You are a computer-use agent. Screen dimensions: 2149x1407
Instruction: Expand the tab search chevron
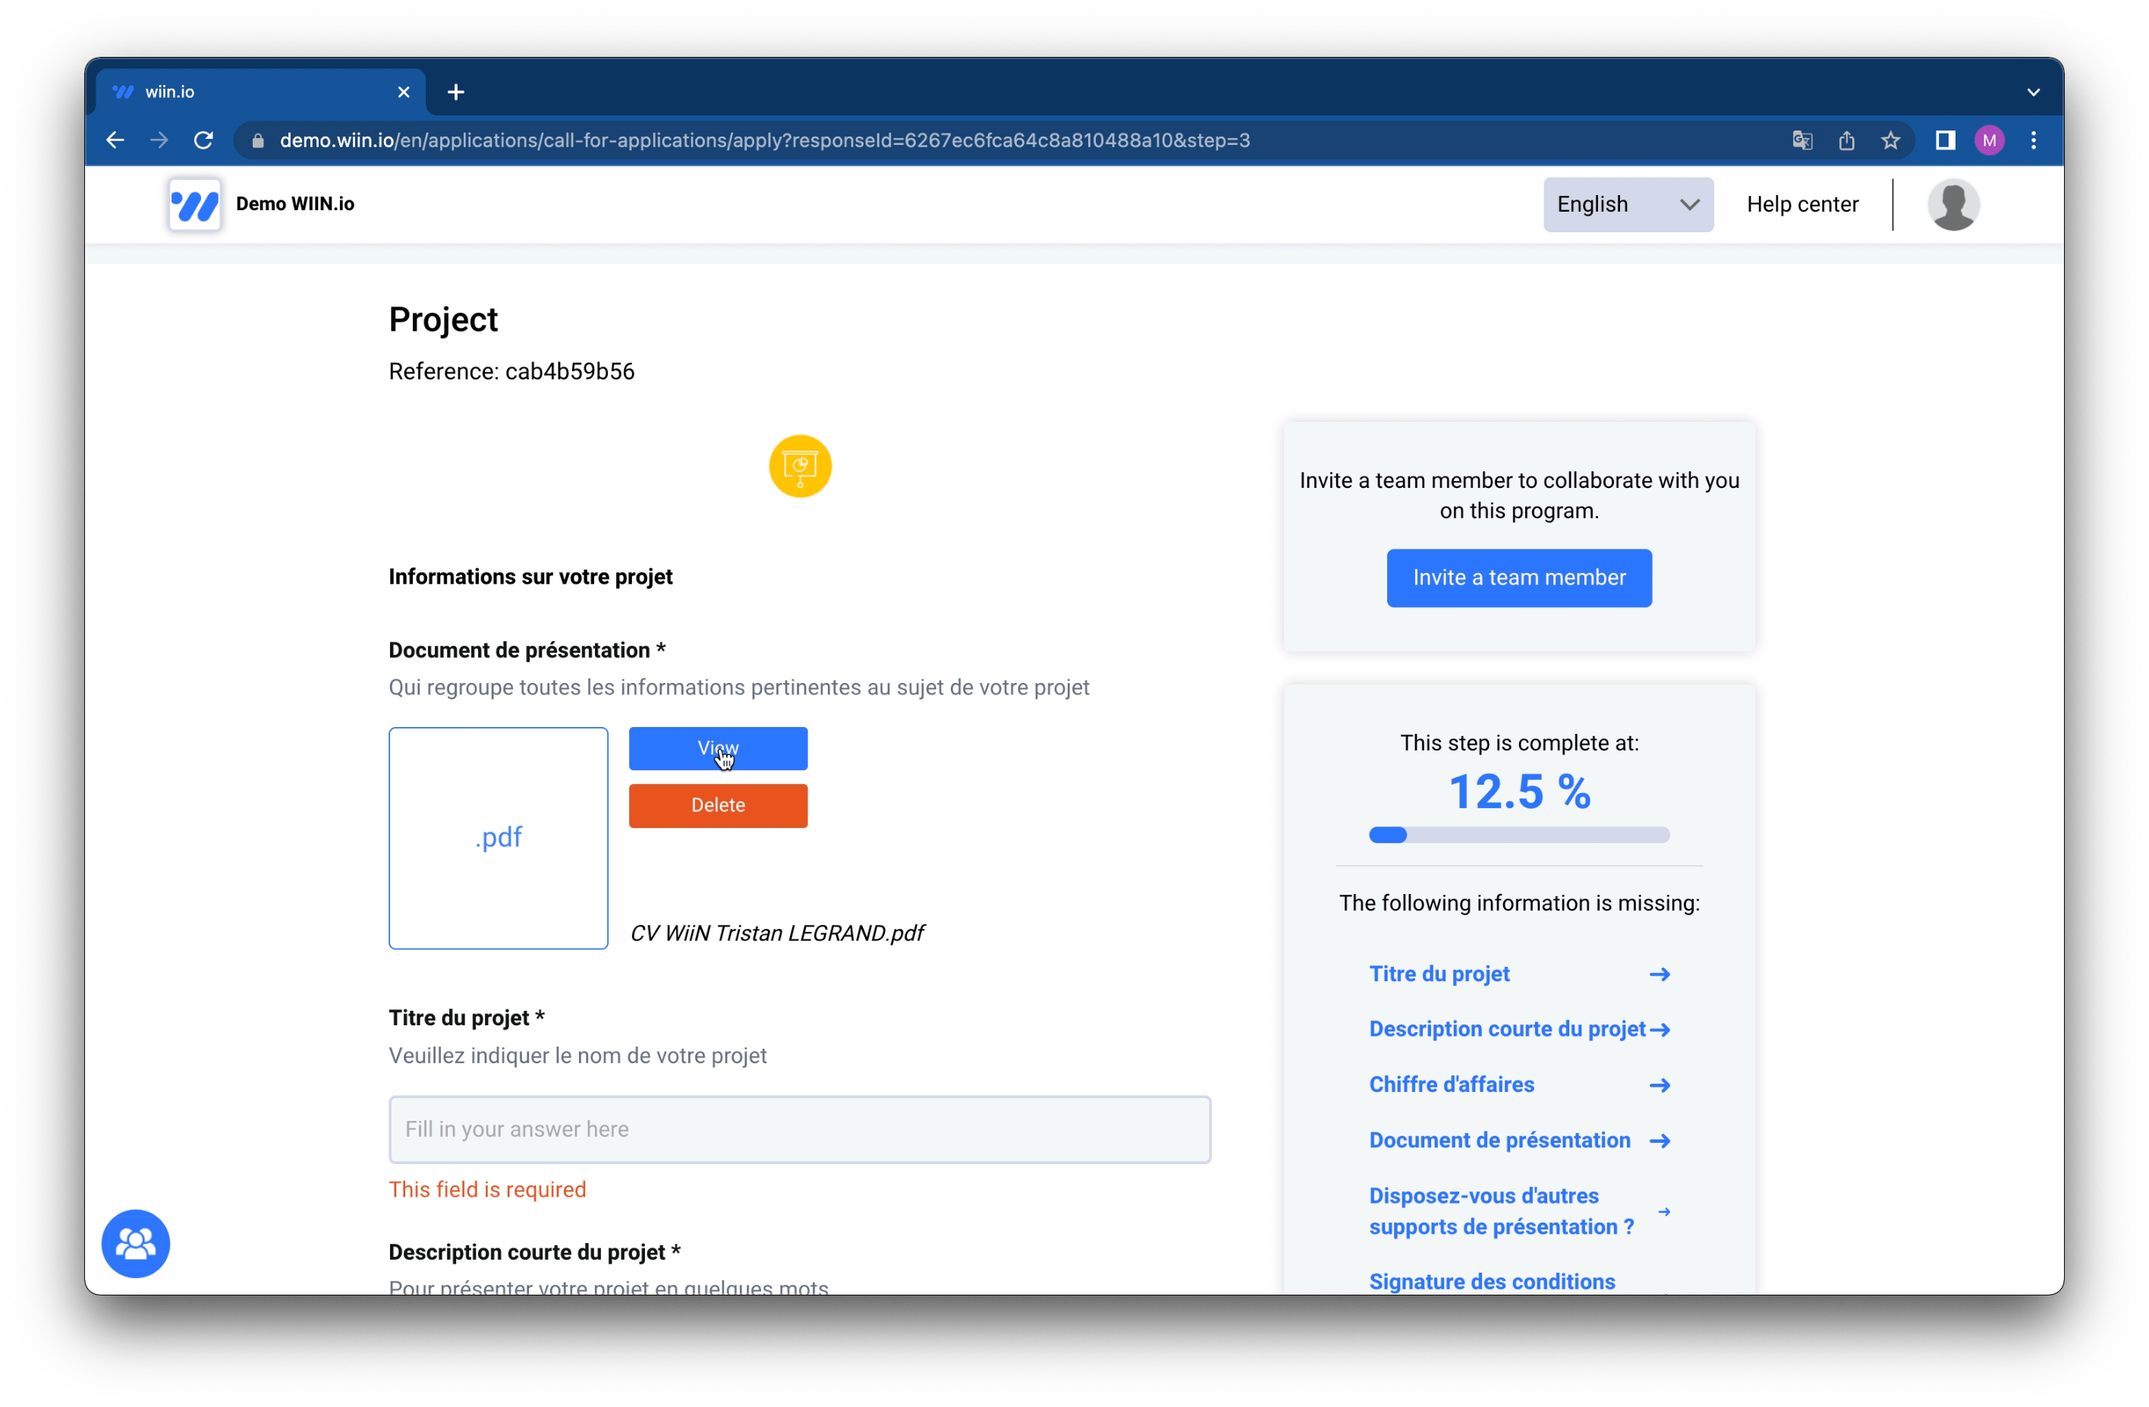click(x=2034, y=92)
